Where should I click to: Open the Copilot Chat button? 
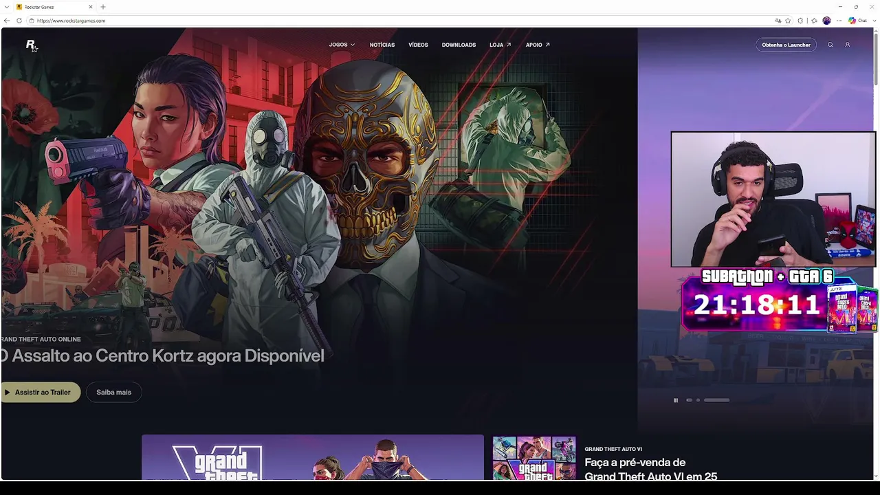point(857,21)
